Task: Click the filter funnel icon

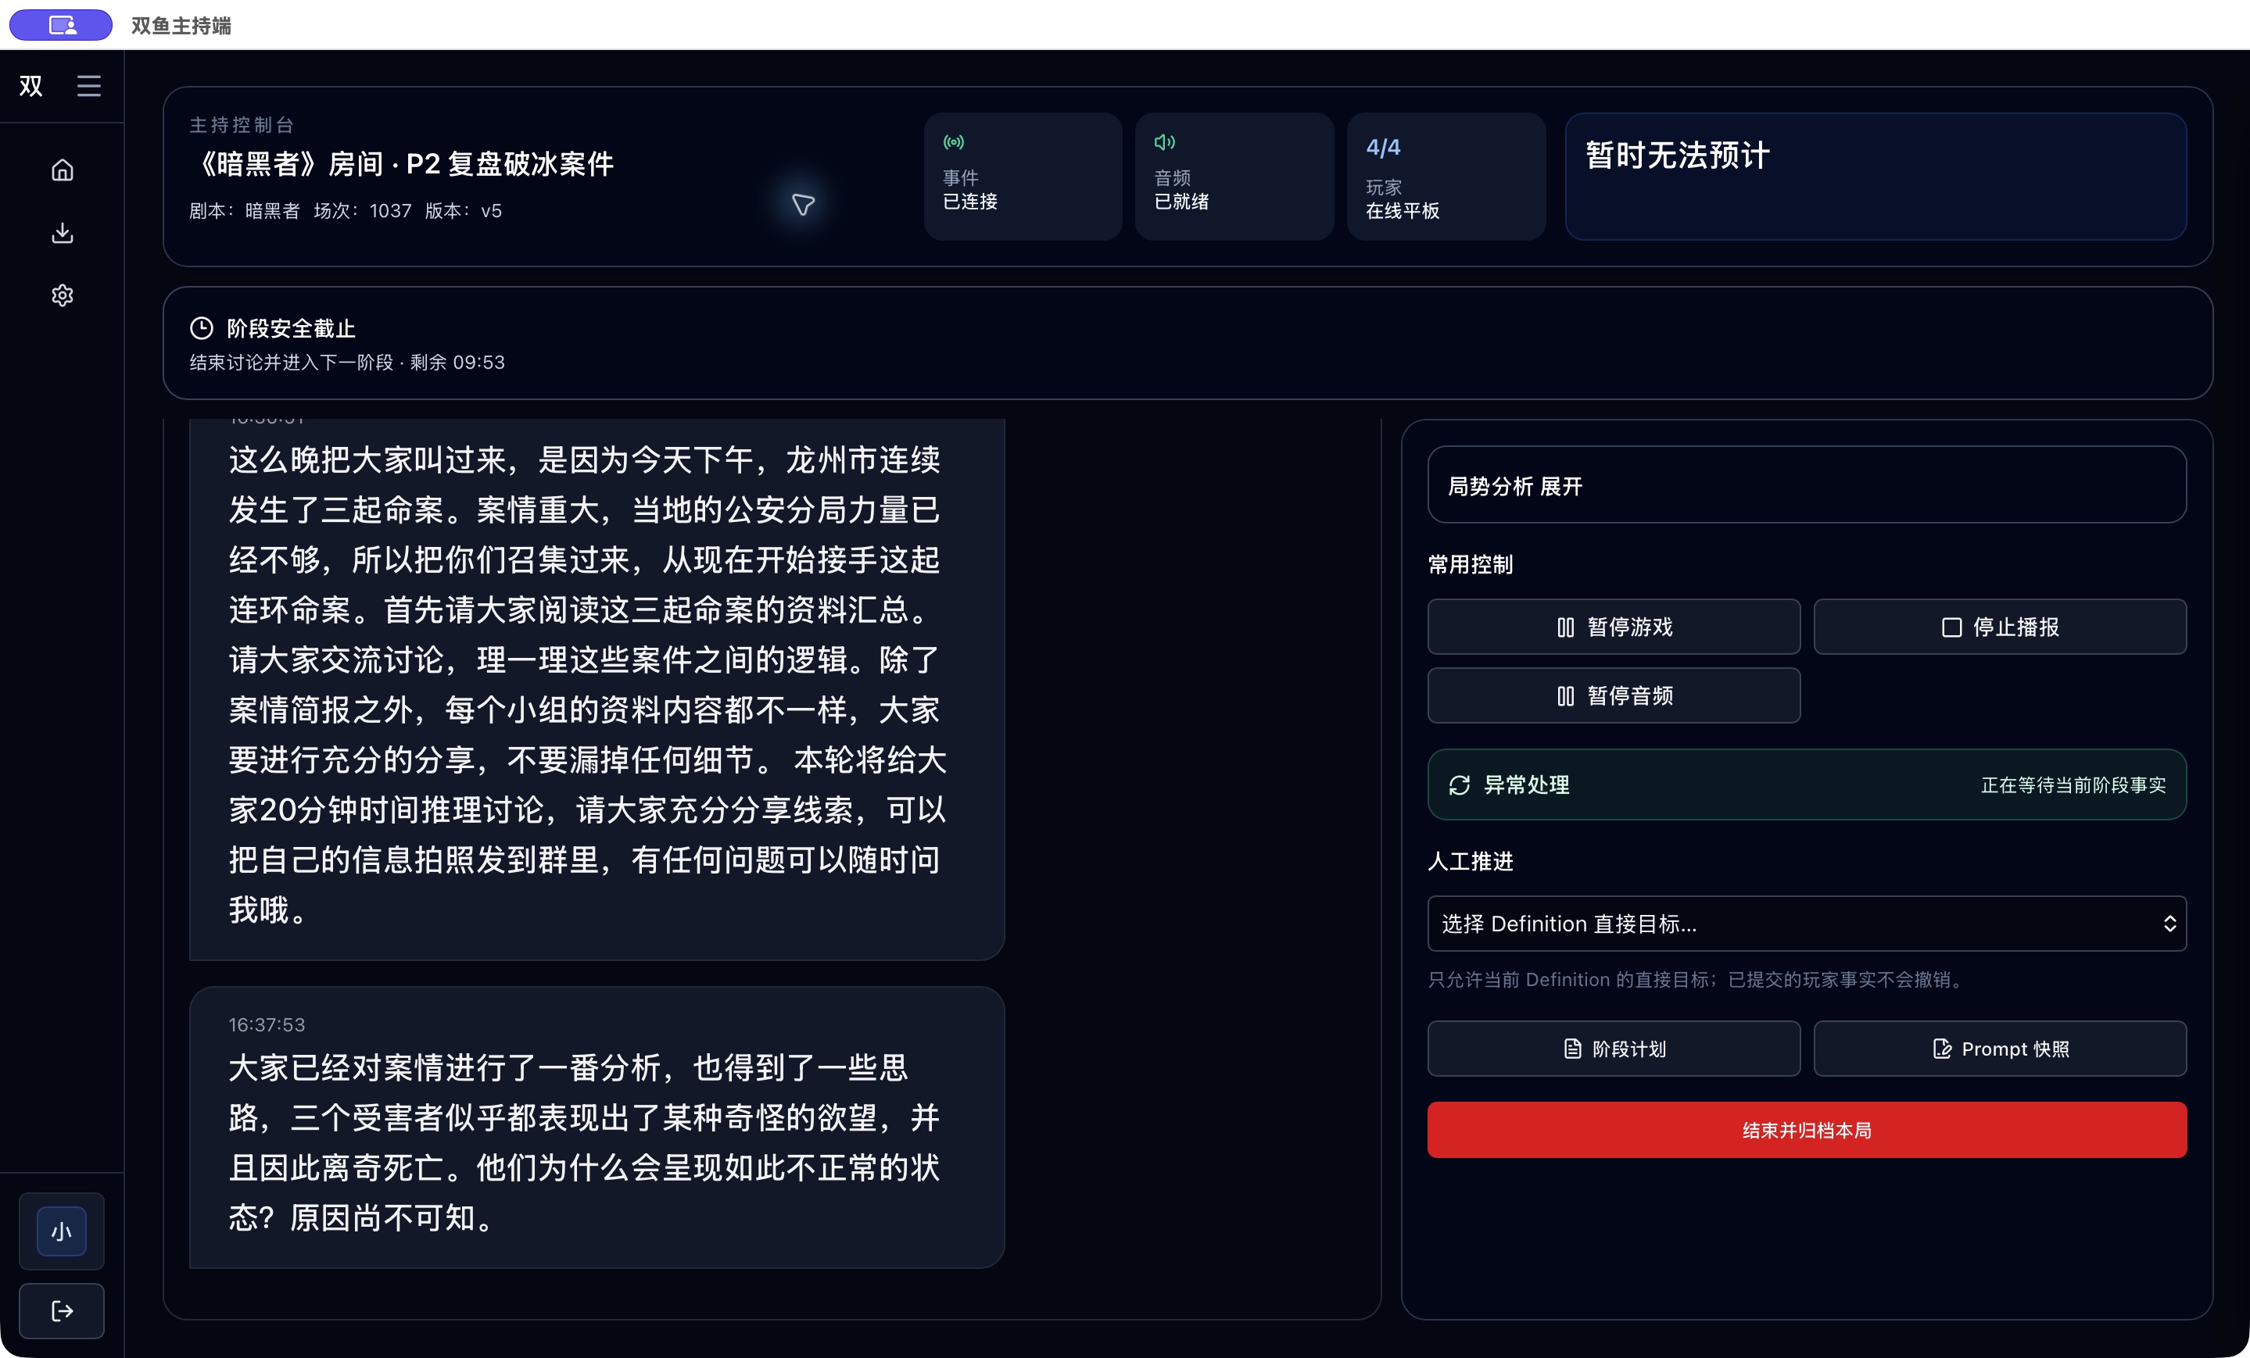Action: pos(803,205)
